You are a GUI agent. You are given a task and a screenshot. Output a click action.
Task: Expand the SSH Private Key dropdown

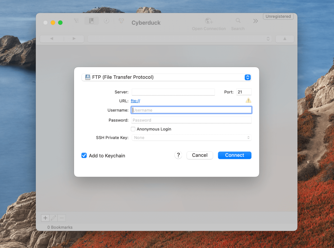(191, 138)
